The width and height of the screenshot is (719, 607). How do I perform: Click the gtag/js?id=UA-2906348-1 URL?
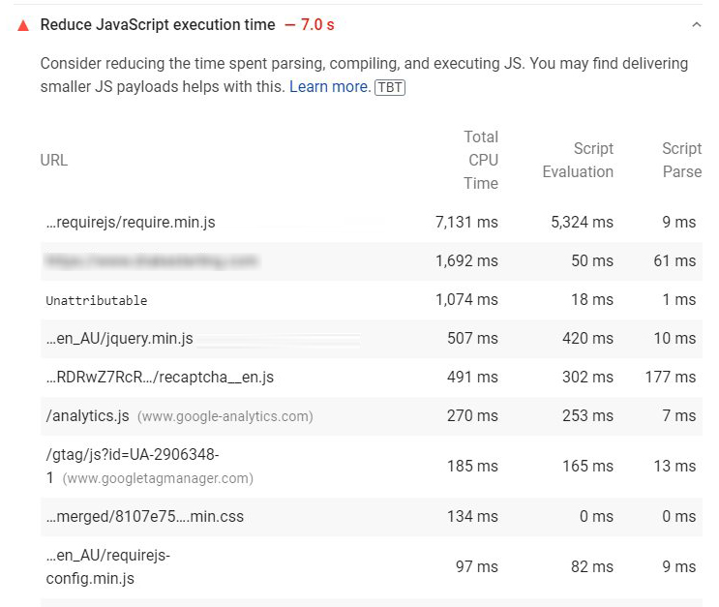(x=133, y=455)
